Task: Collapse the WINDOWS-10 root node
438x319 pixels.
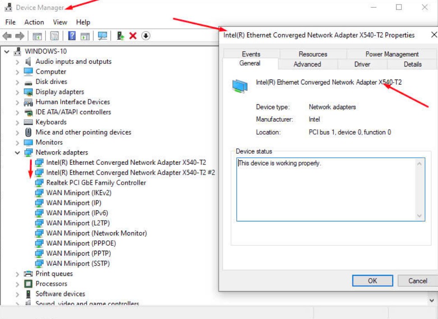Action: 7,52
